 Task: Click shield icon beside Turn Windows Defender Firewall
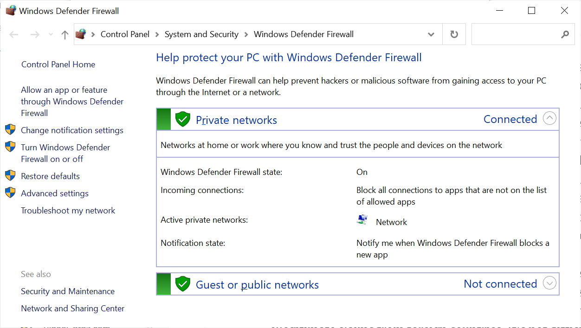pos(10,147)
